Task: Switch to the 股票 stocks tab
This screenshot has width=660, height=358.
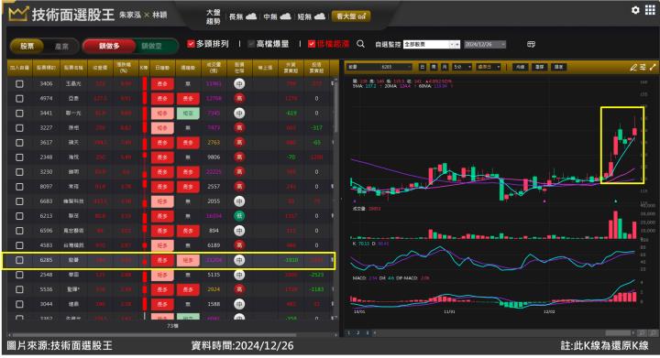Action: (x=27, y=46)
